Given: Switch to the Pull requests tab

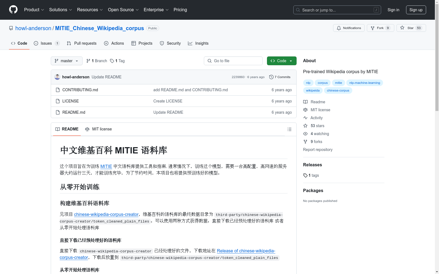Looking at the screenshot, I should [x=82, y=43].
